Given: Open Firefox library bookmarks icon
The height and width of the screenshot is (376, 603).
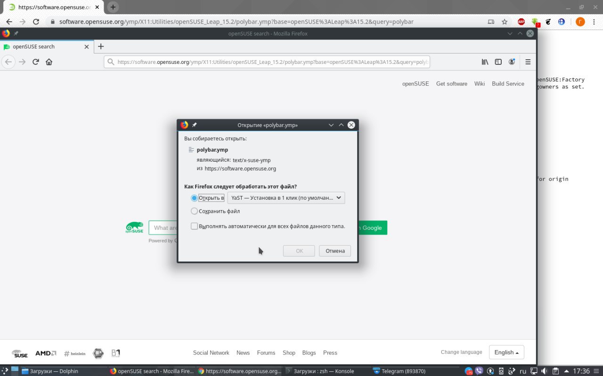Looking at the screenshot, I should pyautogui.click(x=485, y=62).
